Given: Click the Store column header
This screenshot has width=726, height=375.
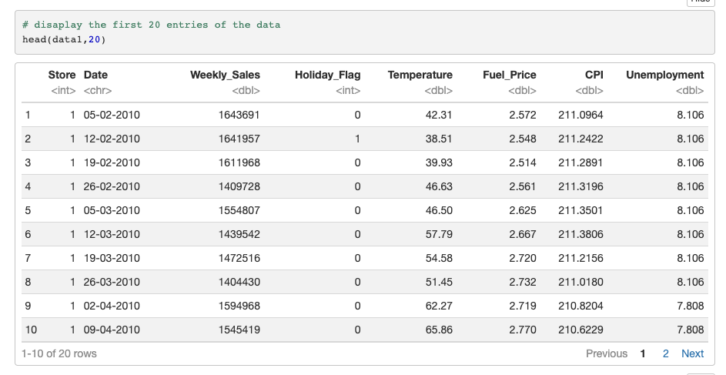Looking at the screenshot, I should pyautogui.click(x=62, y=75).
